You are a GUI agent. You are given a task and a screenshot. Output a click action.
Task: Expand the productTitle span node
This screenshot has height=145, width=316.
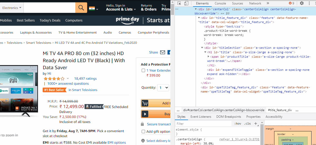[209, 57]
